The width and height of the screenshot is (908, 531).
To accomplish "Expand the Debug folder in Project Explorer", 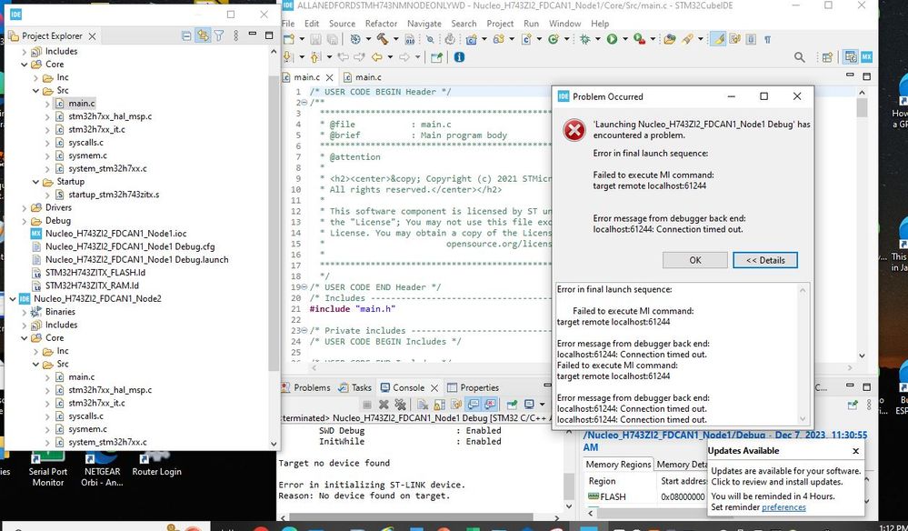I will [x=25, y=221].
